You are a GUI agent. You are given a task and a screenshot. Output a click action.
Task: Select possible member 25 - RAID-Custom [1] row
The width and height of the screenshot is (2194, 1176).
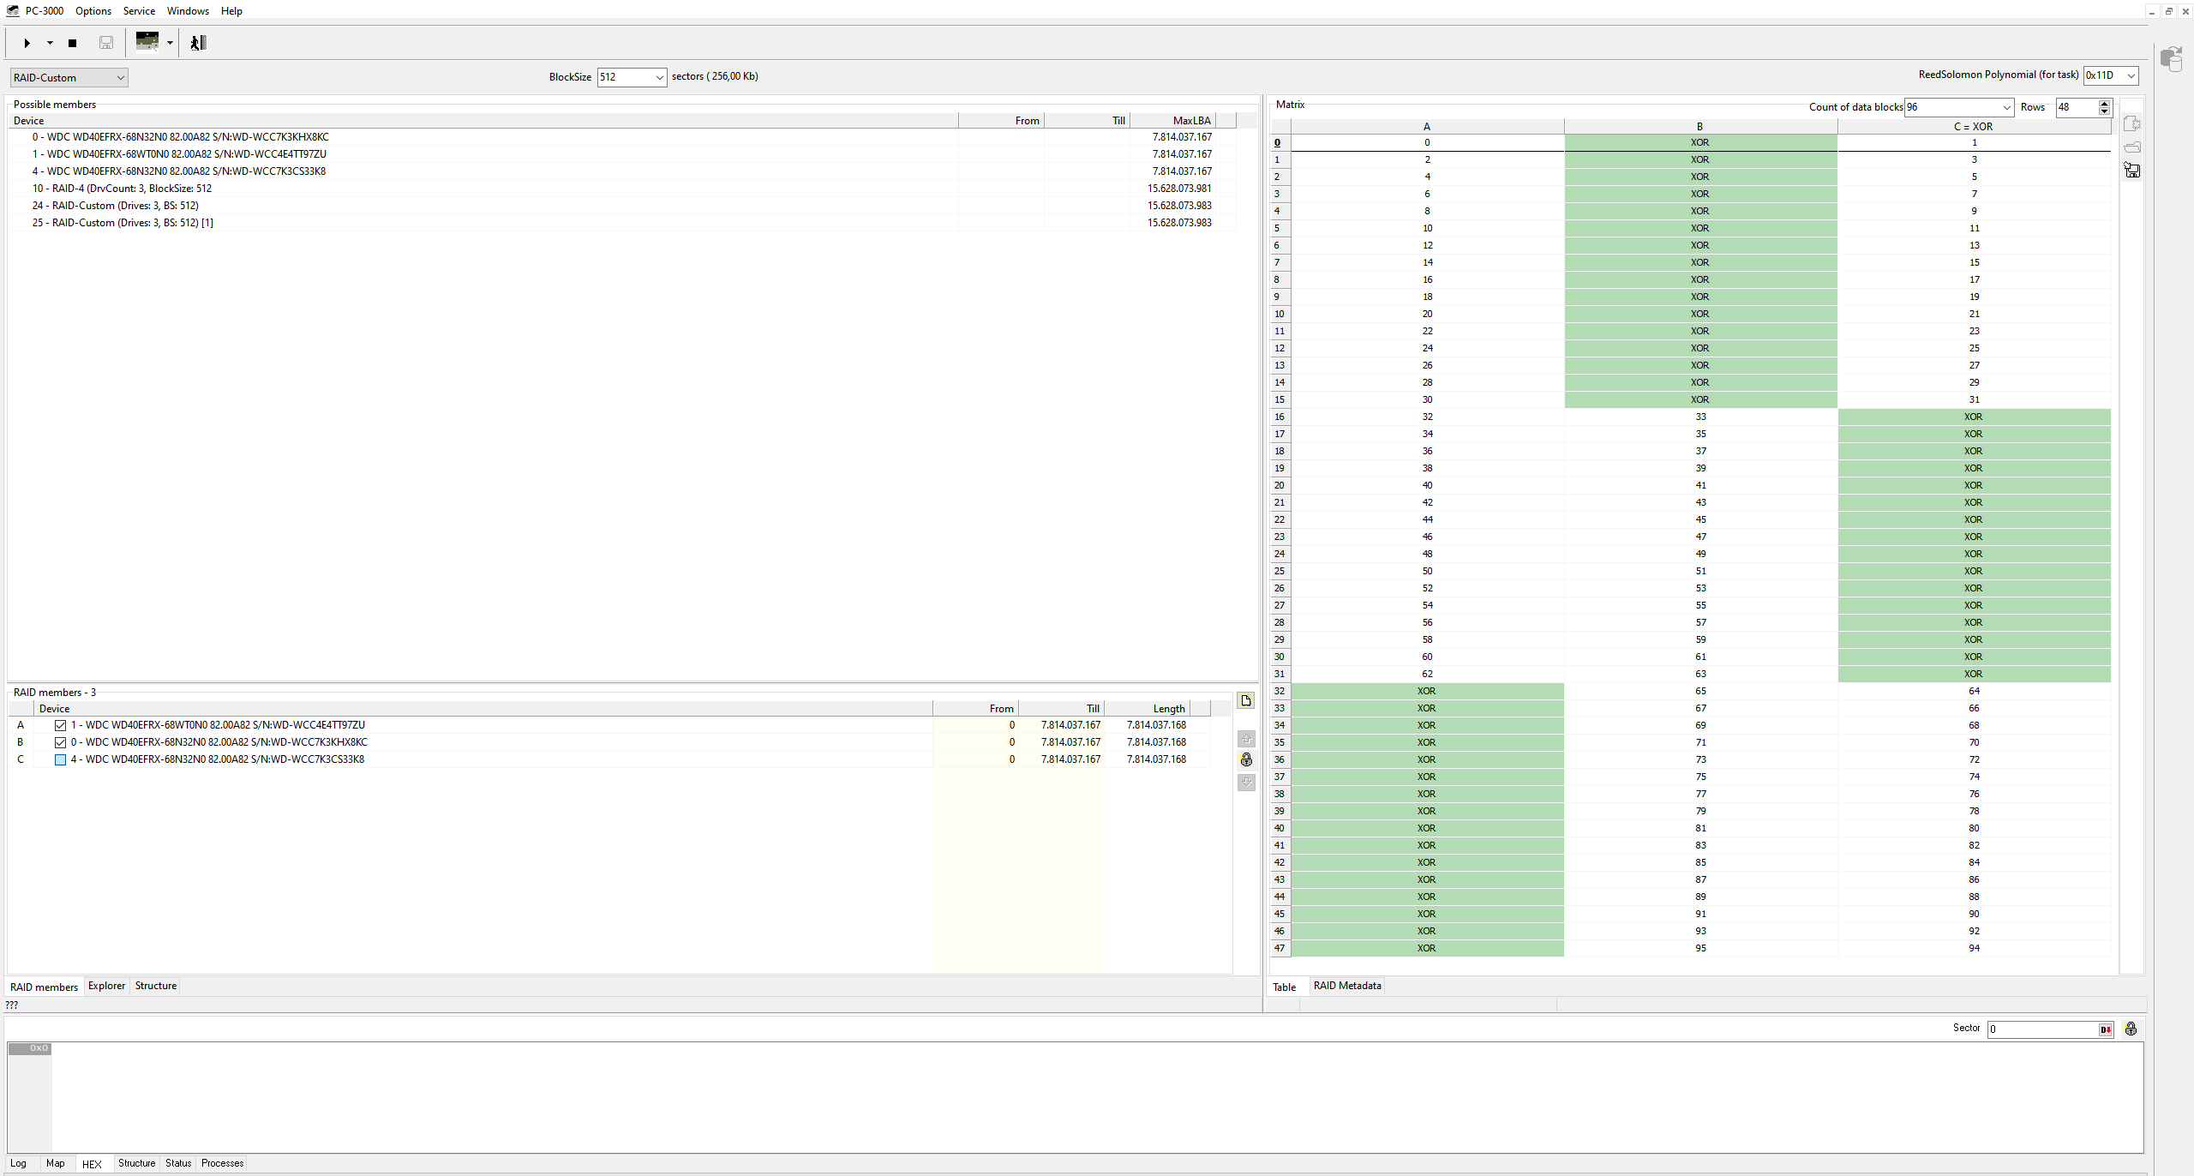622,223
